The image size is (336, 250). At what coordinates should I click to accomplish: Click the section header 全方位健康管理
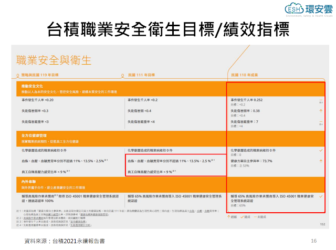click(34, 136)
